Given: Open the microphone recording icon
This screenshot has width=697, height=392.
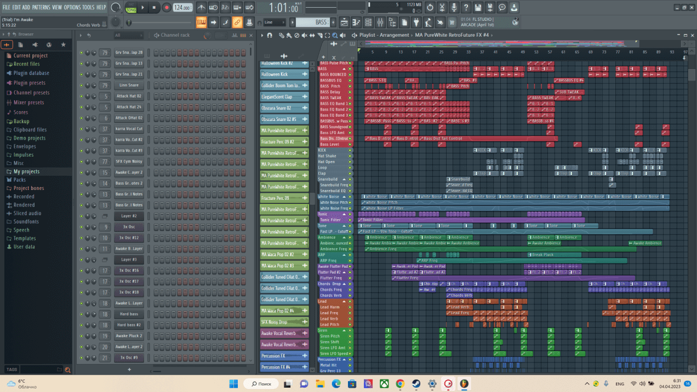Looking at the screenshot, I should 454,8.
